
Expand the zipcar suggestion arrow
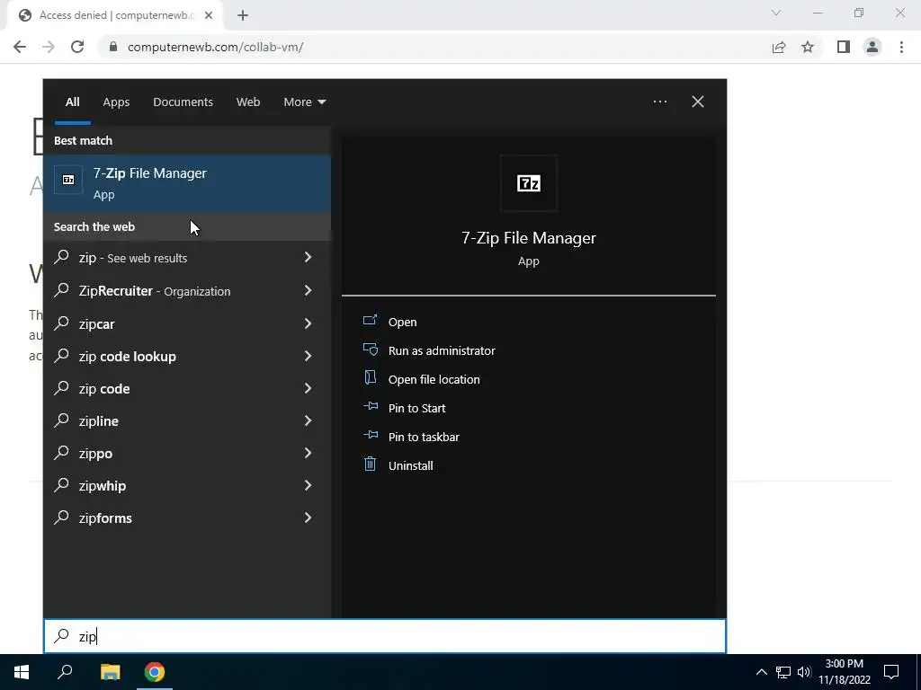pyautogui.click(x=308, y=323)
